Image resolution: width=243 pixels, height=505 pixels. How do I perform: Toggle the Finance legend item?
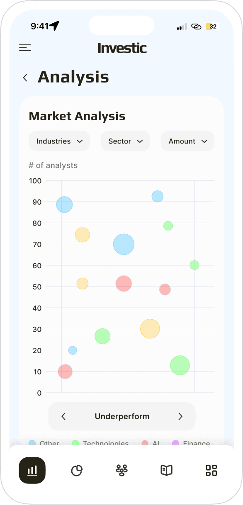pos(191,443)
